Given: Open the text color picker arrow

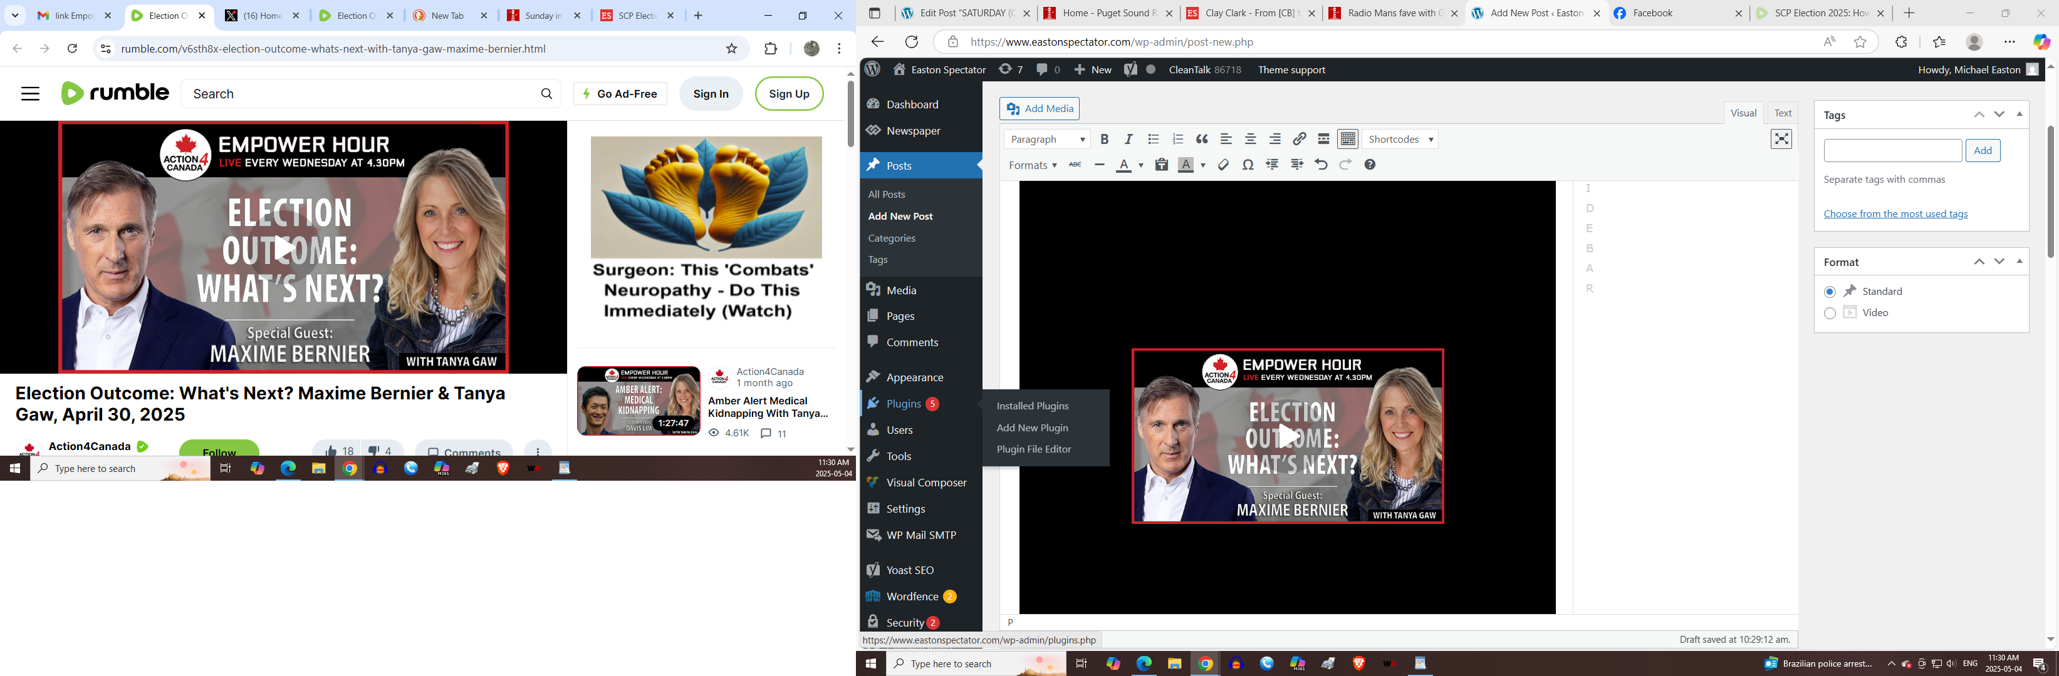Looking at the screenshot, I should tap(1140, 165).
